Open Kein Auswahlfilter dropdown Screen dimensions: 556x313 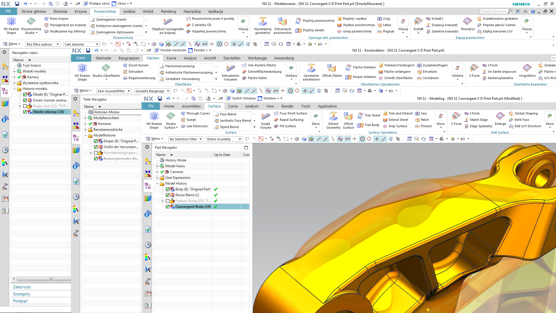tap(114, 91)
